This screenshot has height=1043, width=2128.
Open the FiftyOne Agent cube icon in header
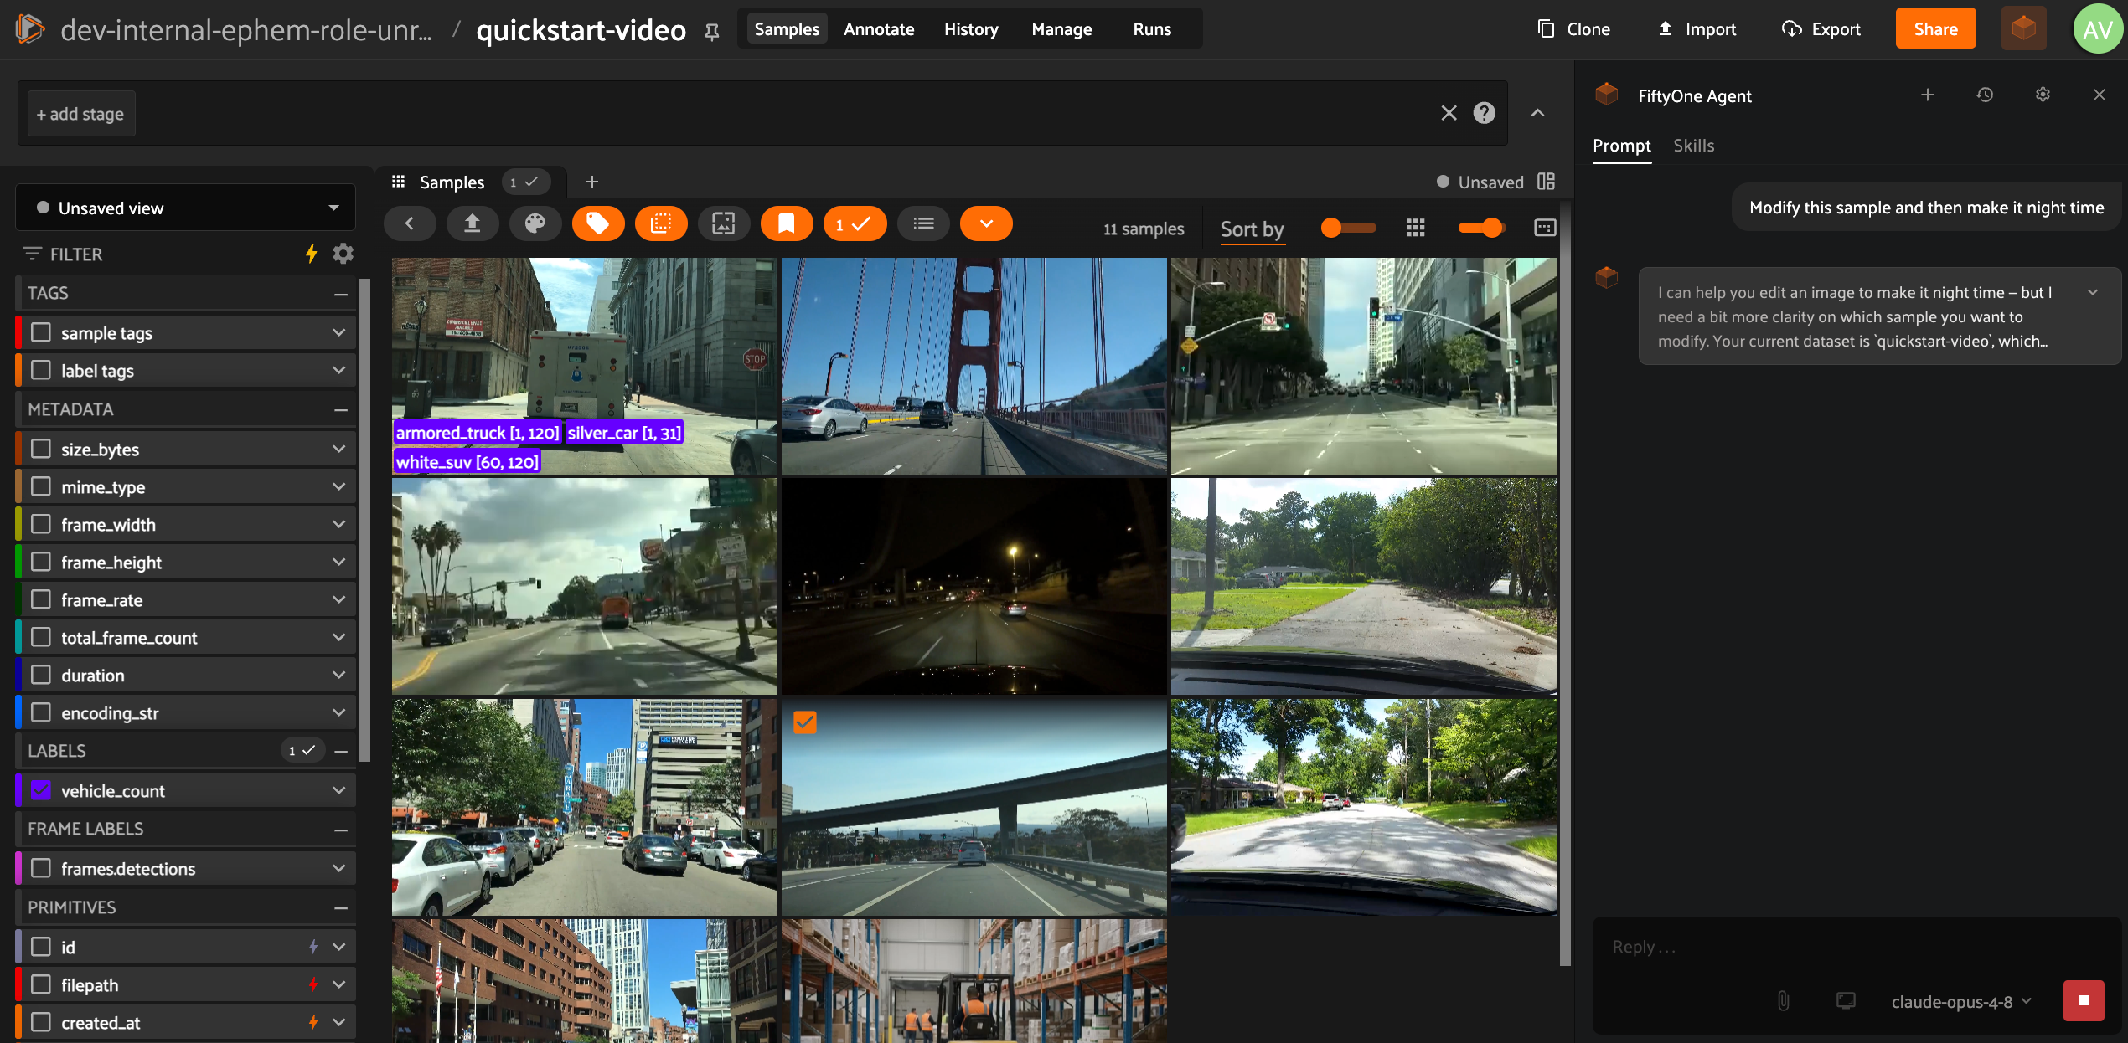pos(2024,29)
